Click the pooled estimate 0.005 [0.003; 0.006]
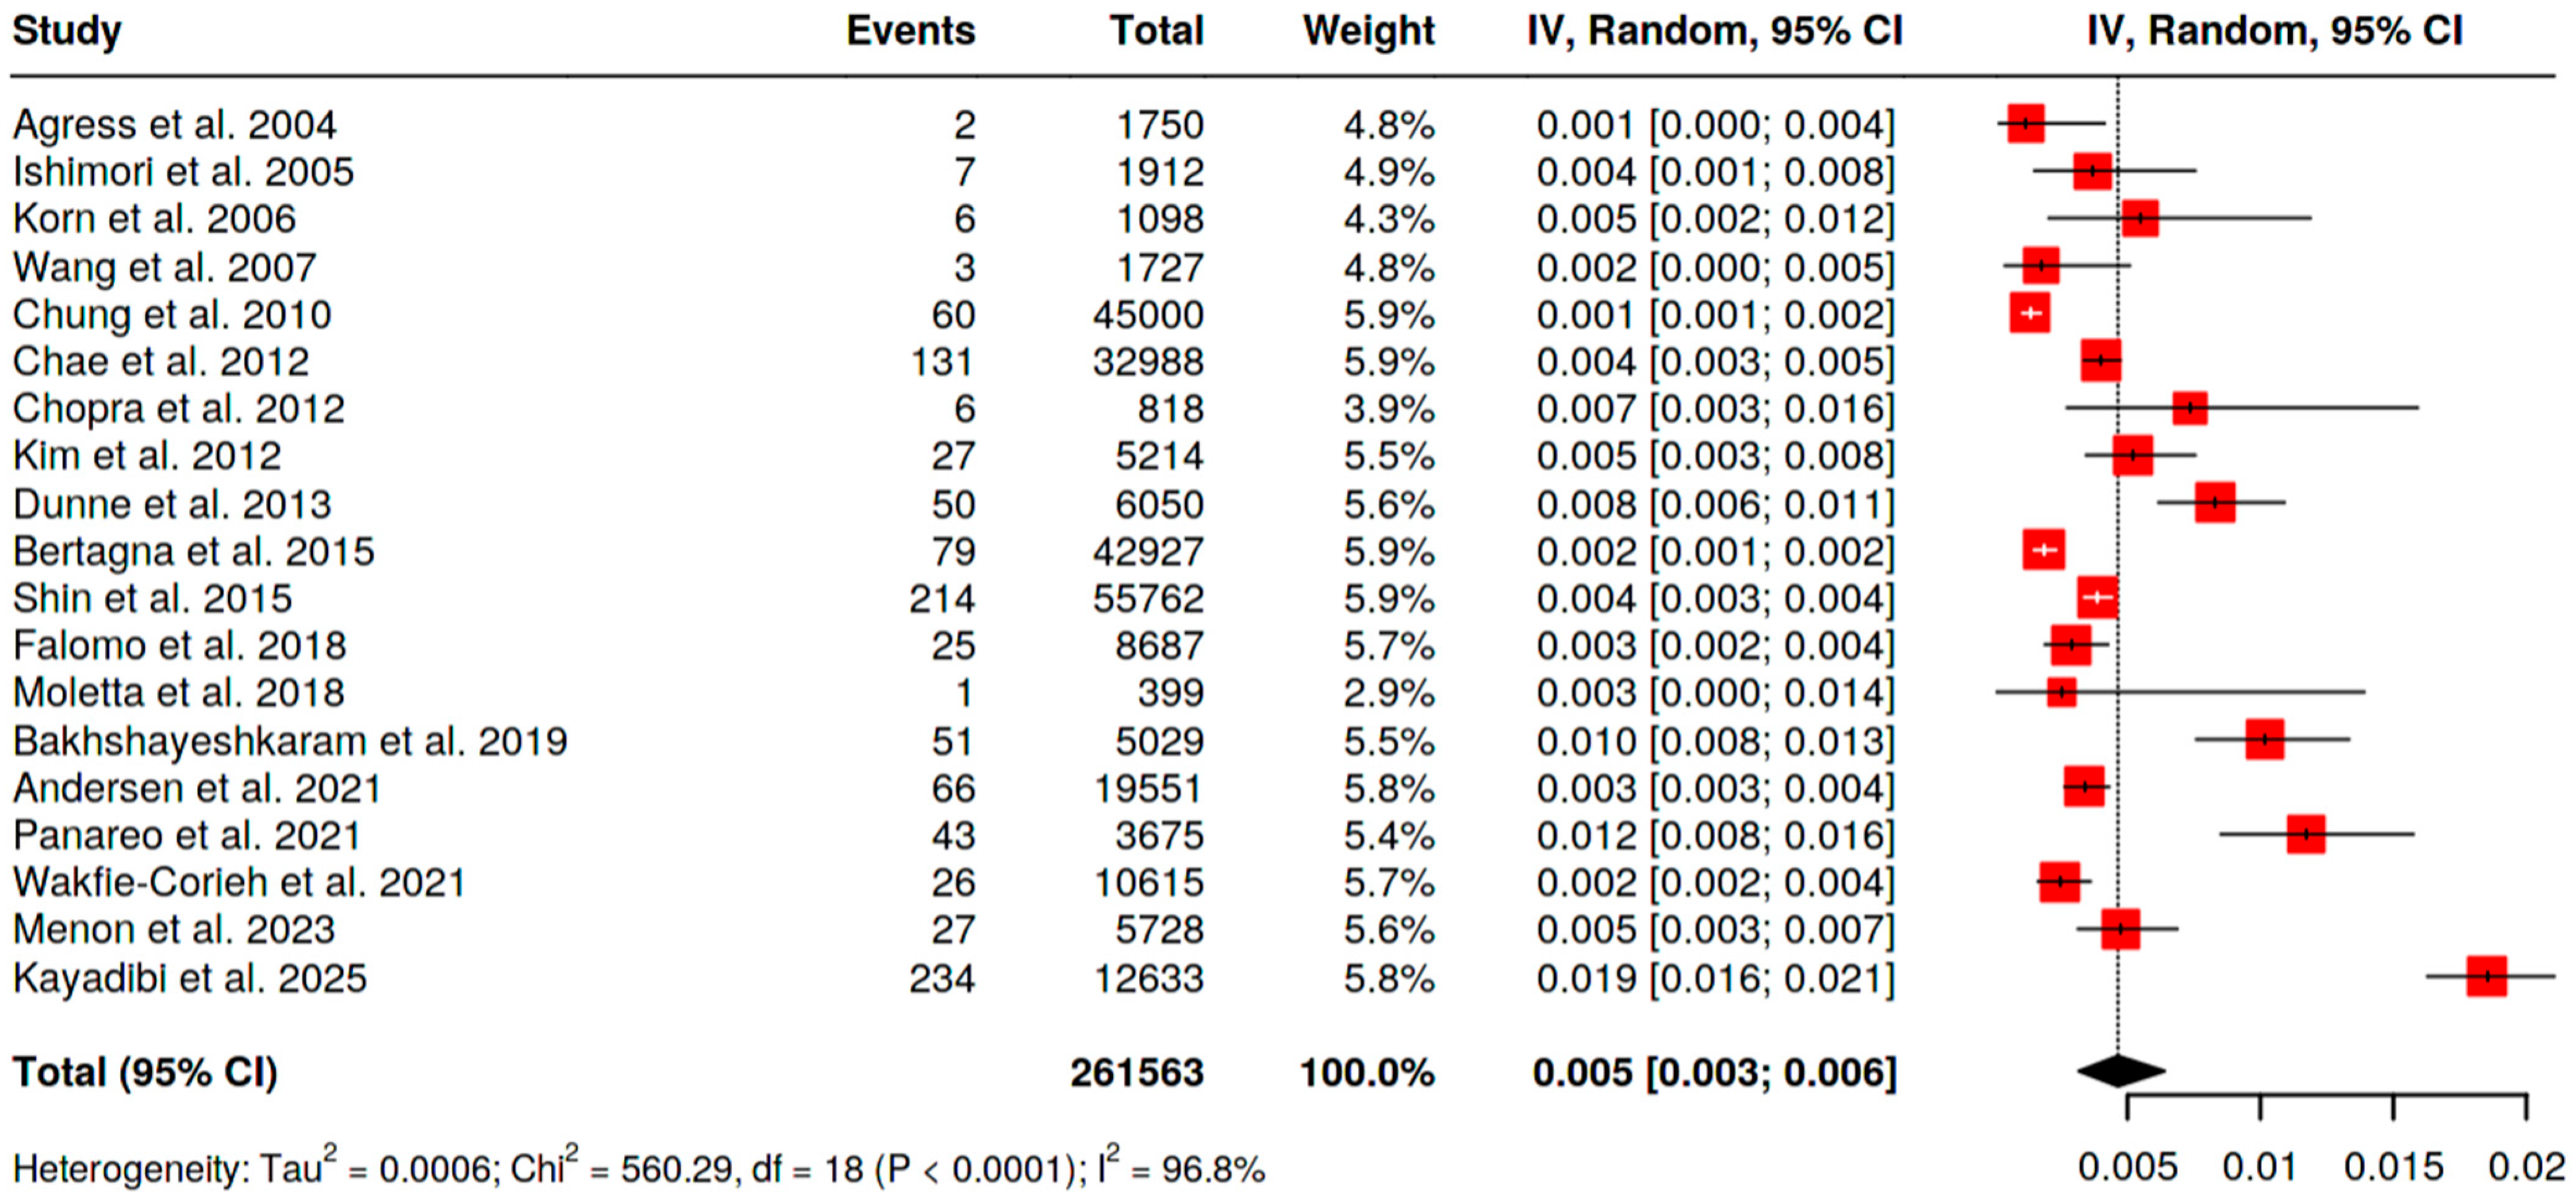 pyautogui.click(x=1714, y=1072)
